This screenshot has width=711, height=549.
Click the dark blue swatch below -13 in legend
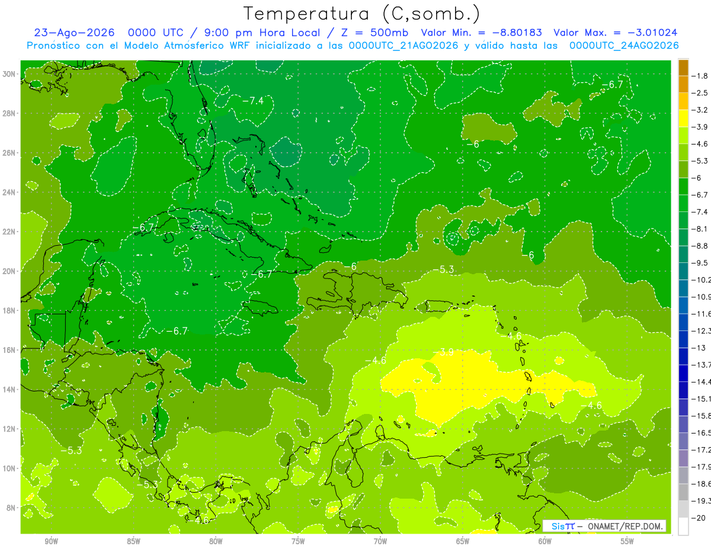click(x=683, y=356)
